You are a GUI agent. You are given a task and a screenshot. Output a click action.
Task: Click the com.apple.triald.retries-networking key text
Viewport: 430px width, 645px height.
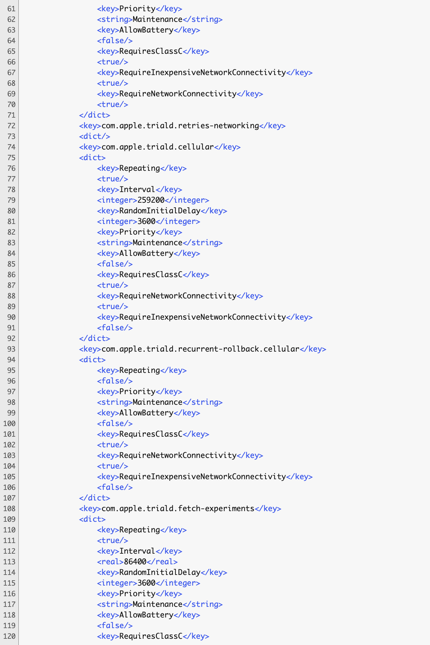[180, 126]
